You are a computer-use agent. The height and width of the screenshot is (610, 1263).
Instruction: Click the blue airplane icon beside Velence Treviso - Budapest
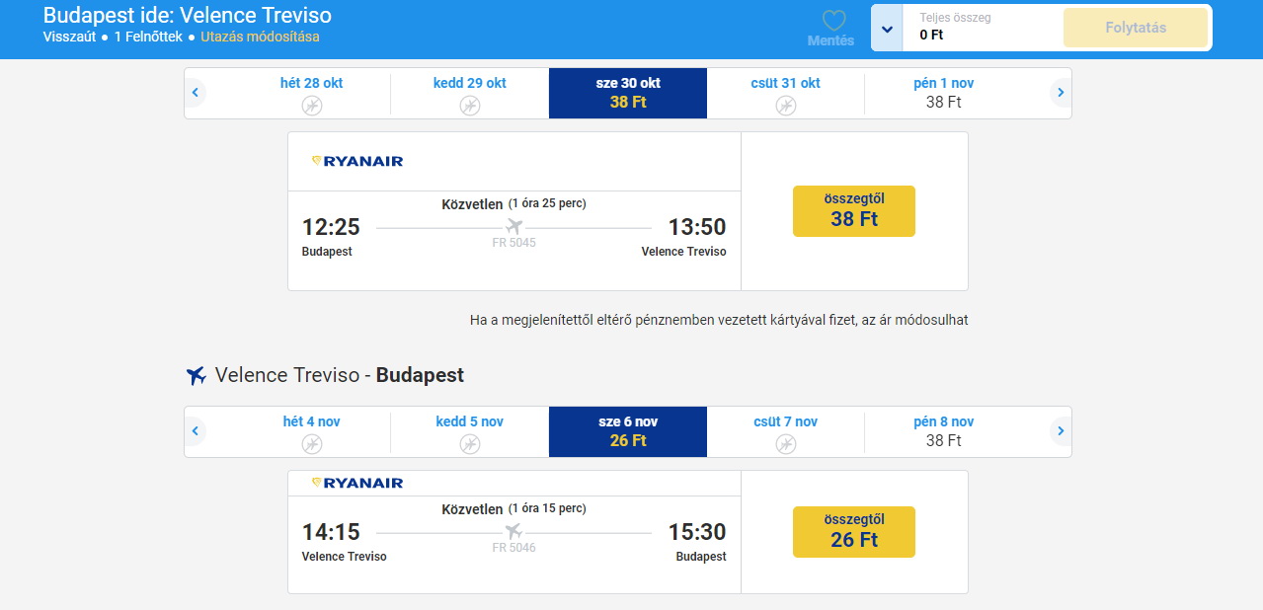tap(196, 376)
